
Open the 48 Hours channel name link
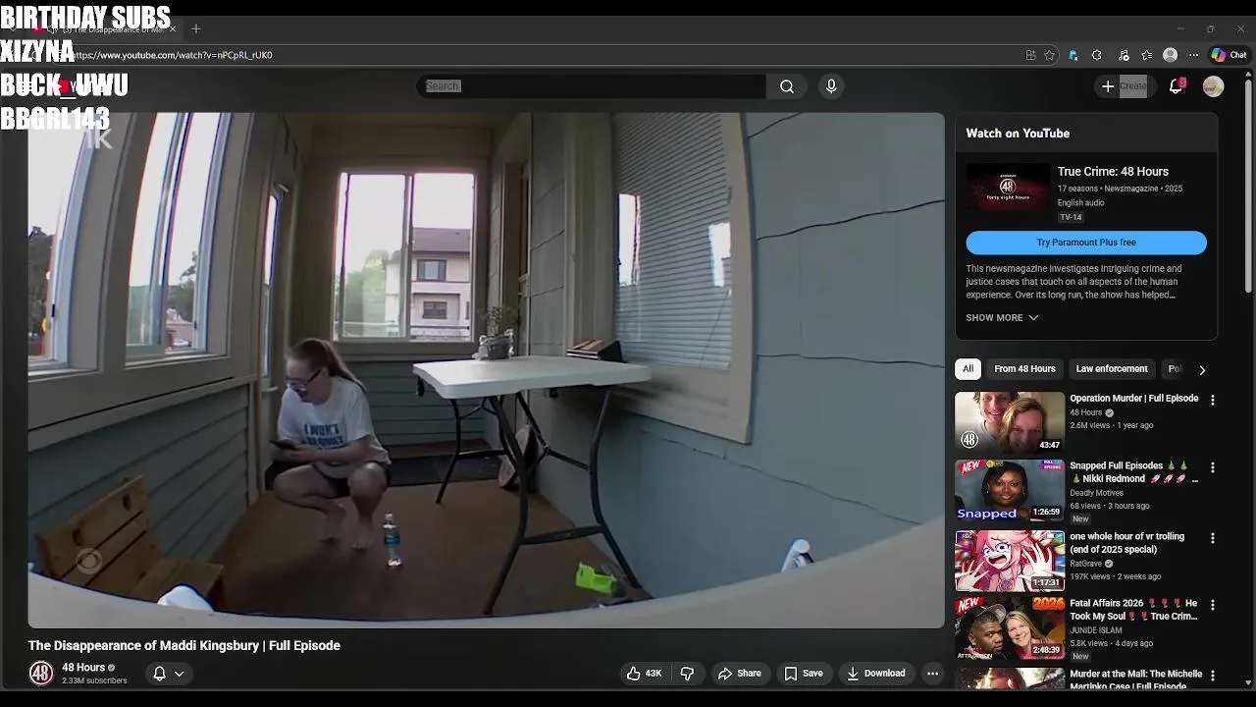83,668
